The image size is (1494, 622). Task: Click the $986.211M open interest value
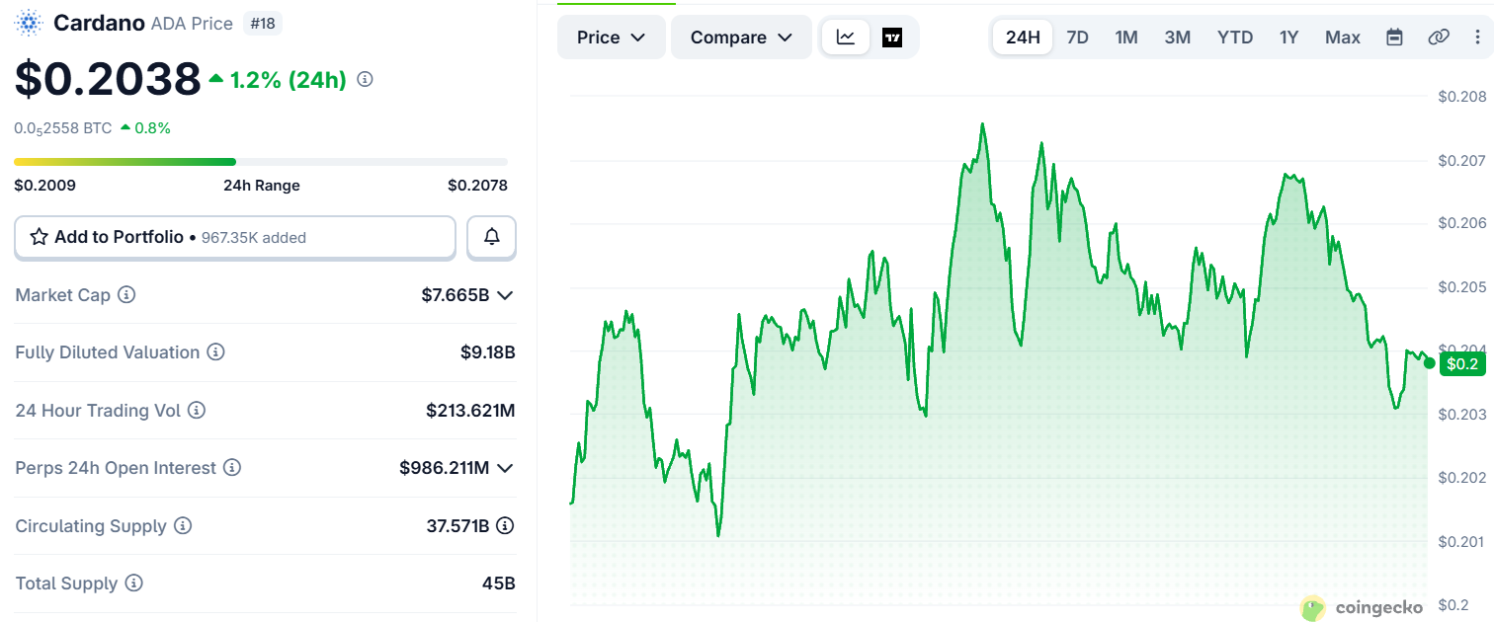(x=445, y=467)
